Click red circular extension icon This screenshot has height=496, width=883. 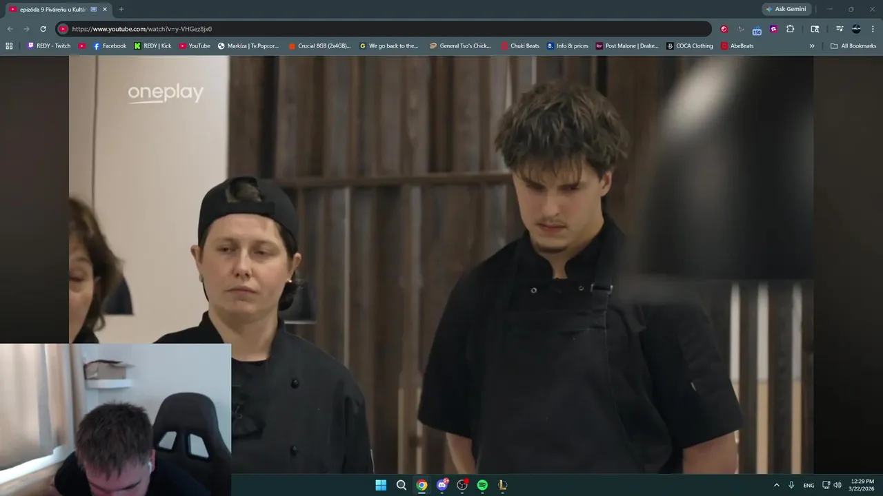(724, 29)
